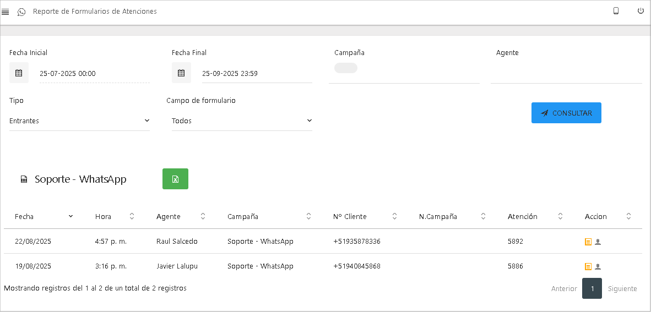Sort the table by Agente column
The height and width of the screenshot is (312, 651).
coord(181,217)
